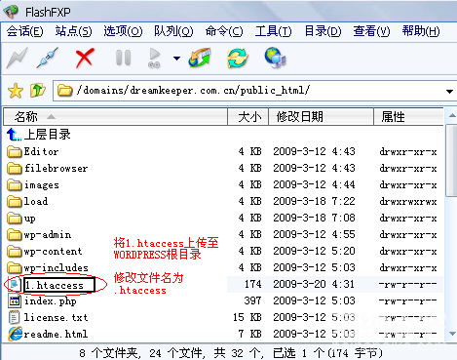Click the Editor folder icon
This screenshot has height=360, width=457.
15,151
